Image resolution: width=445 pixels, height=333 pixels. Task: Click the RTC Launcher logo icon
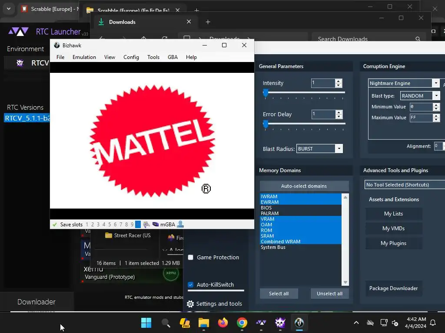[18, 31]
